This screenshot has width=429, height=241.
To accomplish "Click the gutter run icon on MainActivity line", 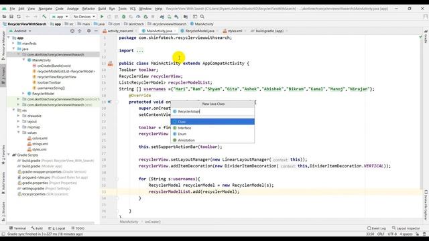I will [110, 64].
